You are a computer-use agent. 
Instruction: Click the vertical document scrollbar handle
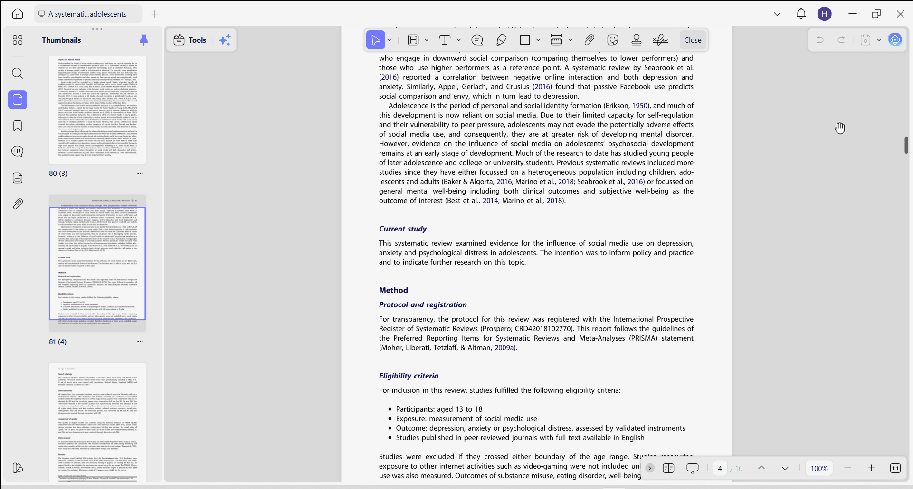(x=906, y=145)
